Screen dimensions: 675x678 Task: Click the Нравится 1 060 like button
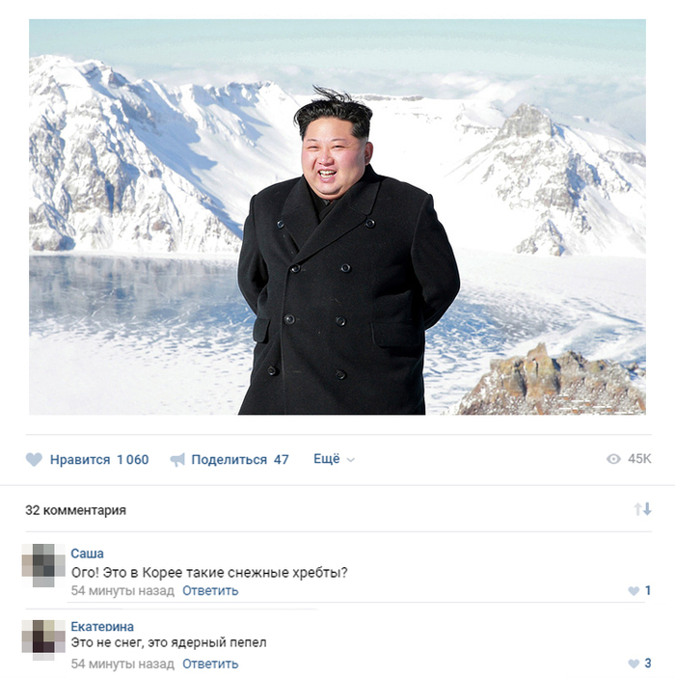tap(87, 459)
